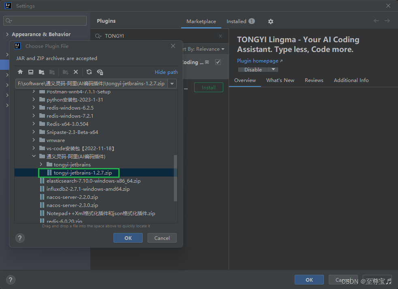This screenshot has width=398, height=289.
Task: Select the influxdb2-2.7.1-windows-amd64.zip file
Action: coord(88,189)
